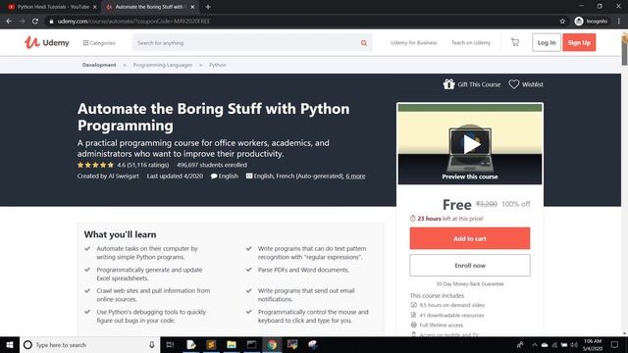Click browser back arrow
Screen dimensions: 628x353
9,22
